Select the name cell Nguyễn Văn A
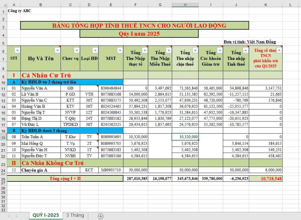The height and width of the screenshot is (220, 301). (40, 88)
